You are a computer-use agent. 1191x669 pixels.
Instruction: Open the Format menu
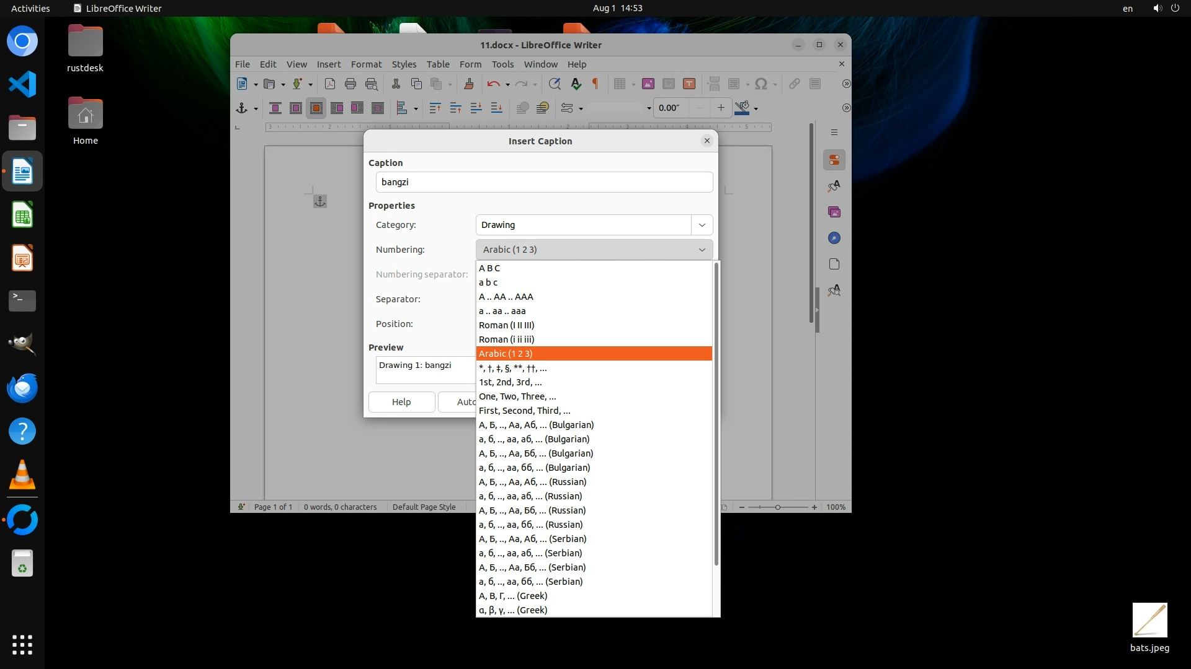(x=366, y=64)
